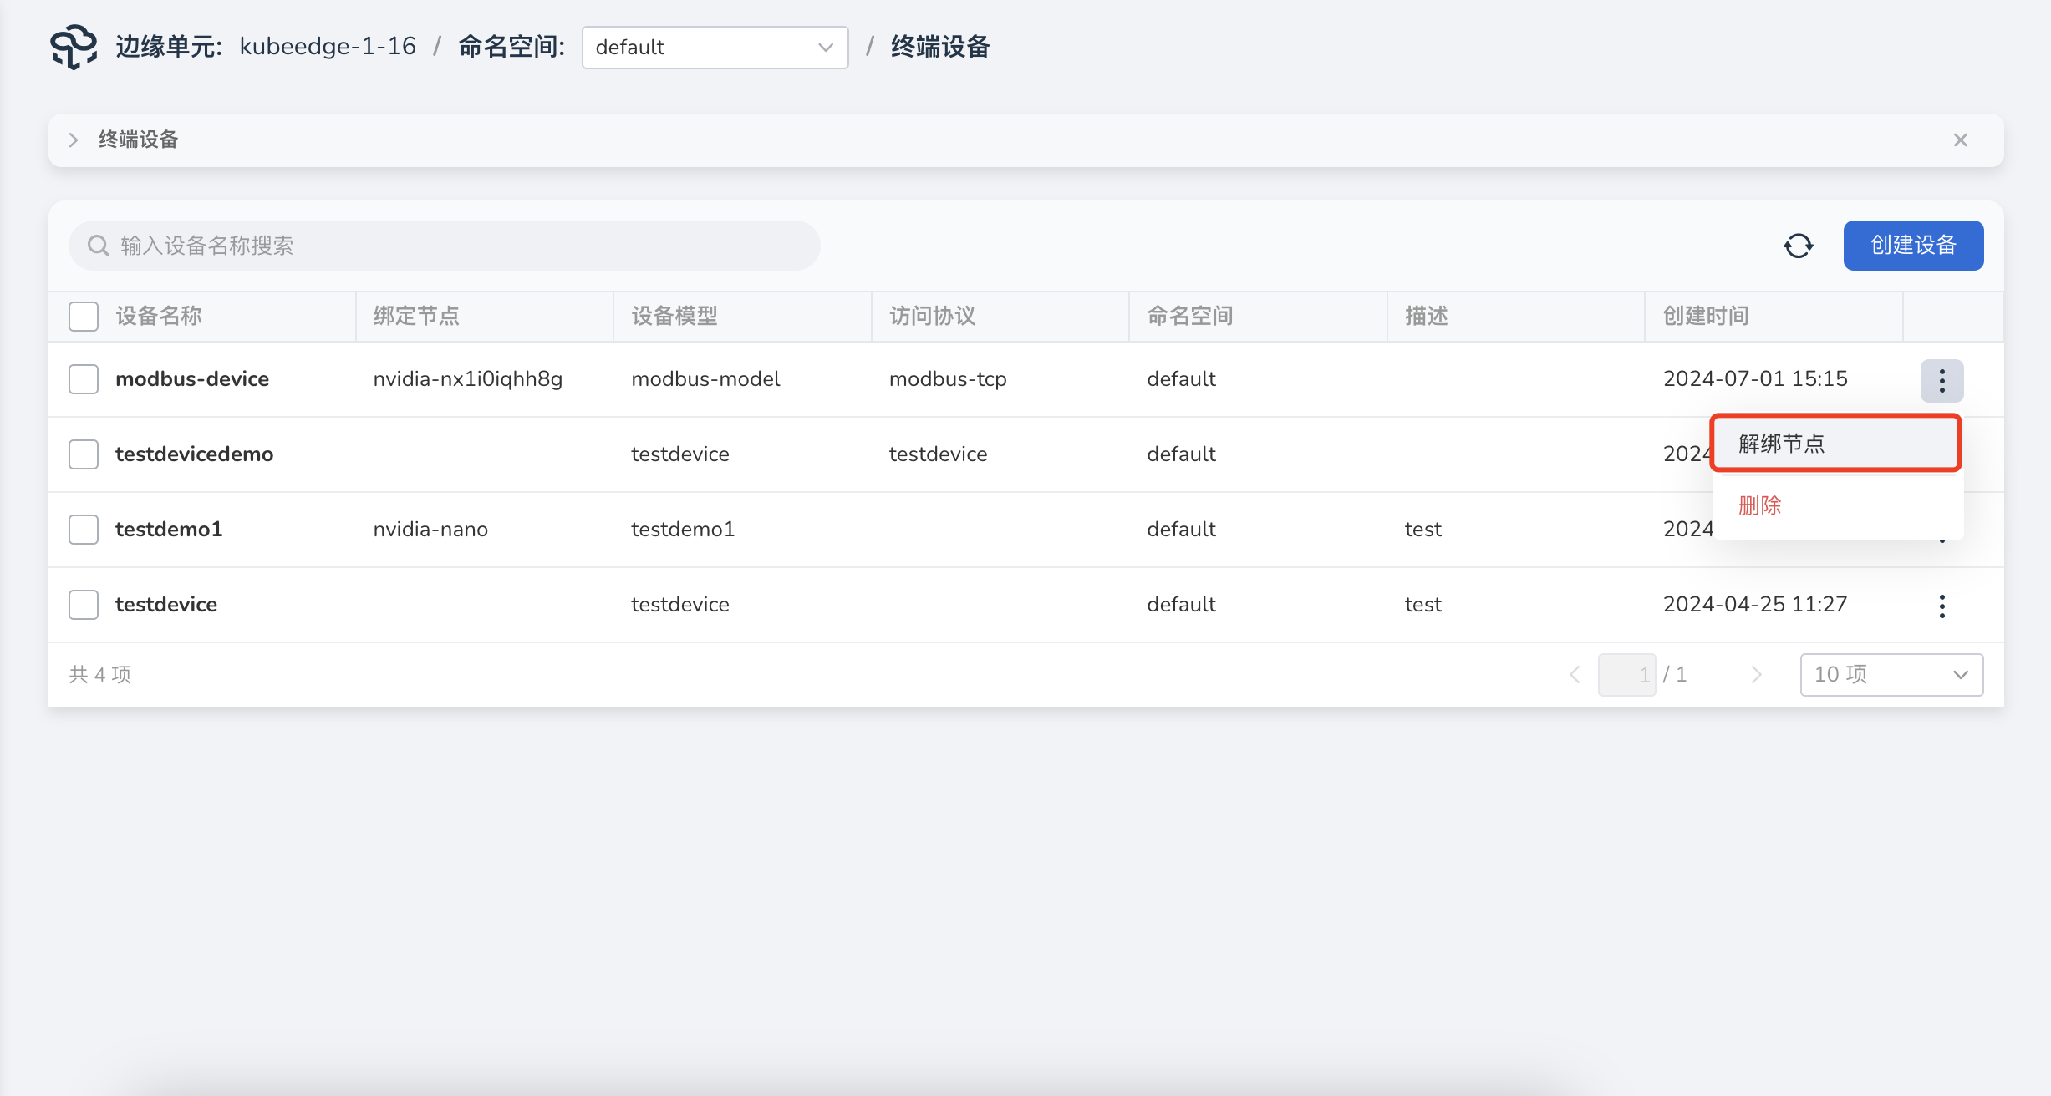The width and height of the screenshot is (2051, 1096).
Task: Click the search magnifier icon
Action: [x=99, y=246]
